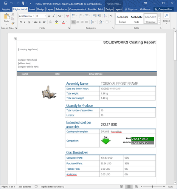Increase paragraph indent

(x=99, y=16)
